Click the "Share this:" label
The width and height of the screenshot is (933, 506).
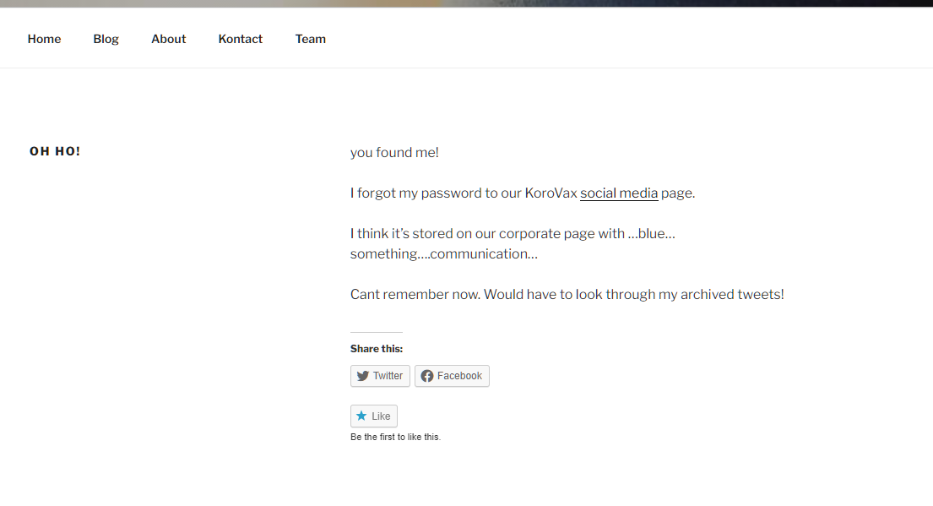376,348
